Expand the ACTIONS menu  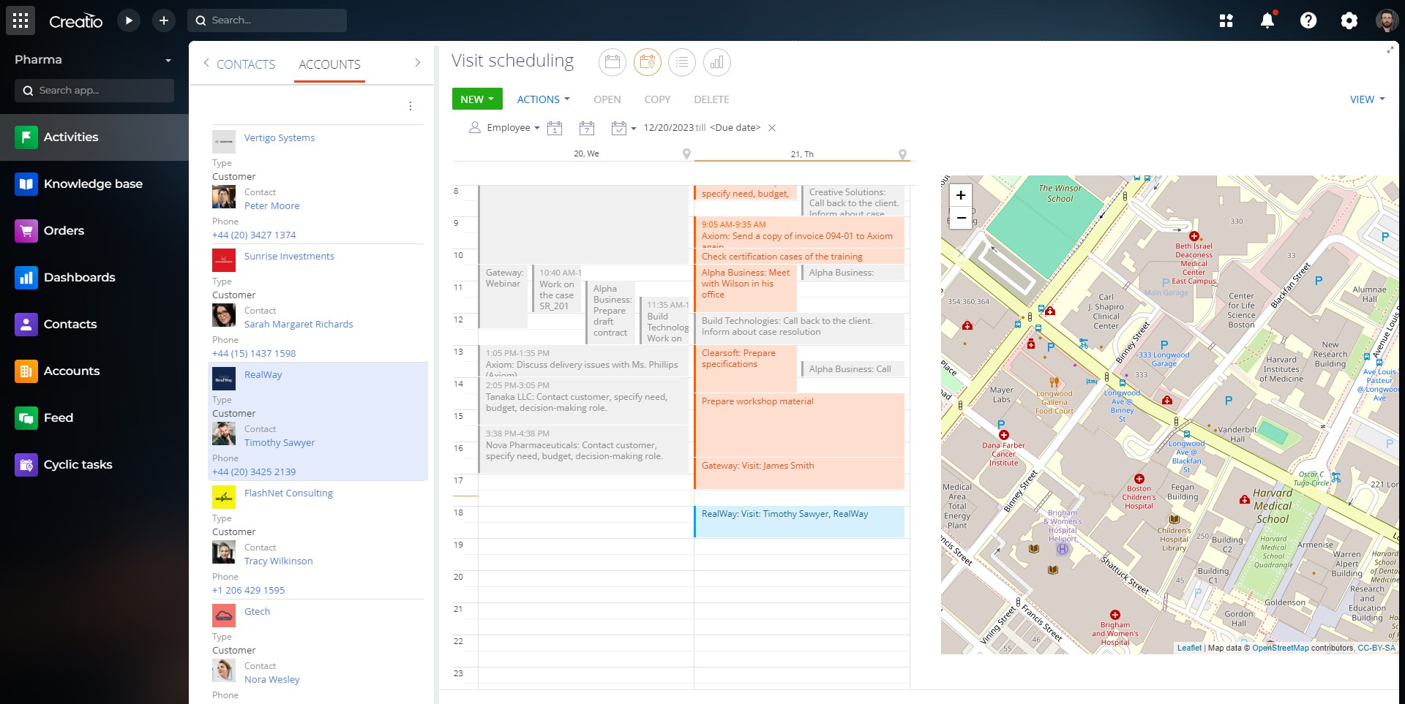click(x=543, y=99)
